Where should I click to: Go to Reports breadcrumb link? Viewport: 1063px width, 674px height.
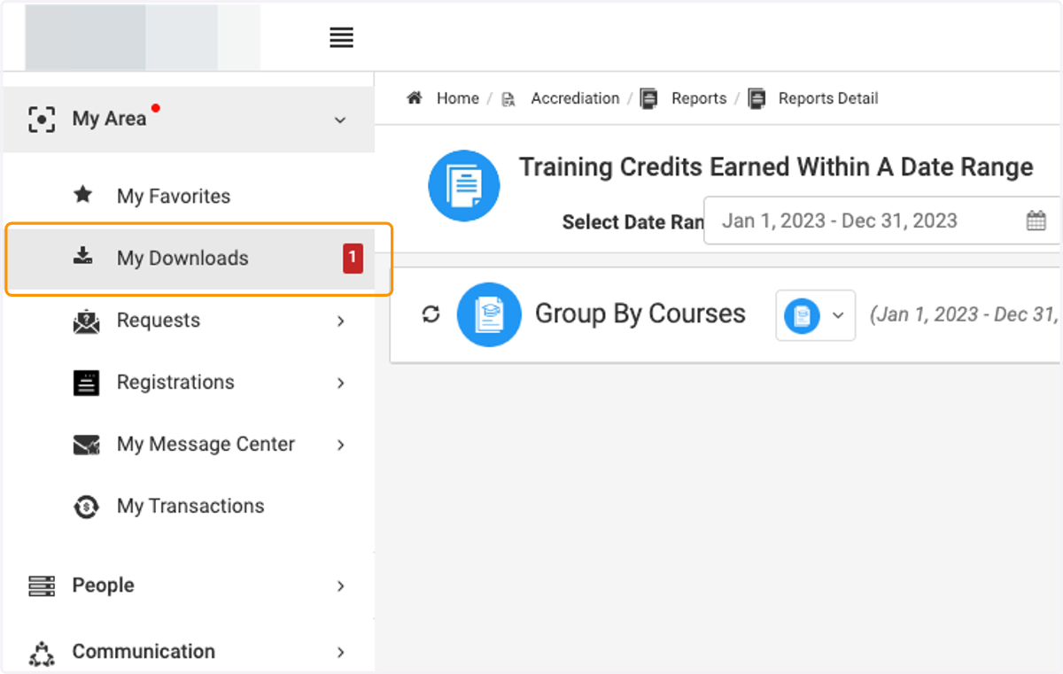[699, 98]
